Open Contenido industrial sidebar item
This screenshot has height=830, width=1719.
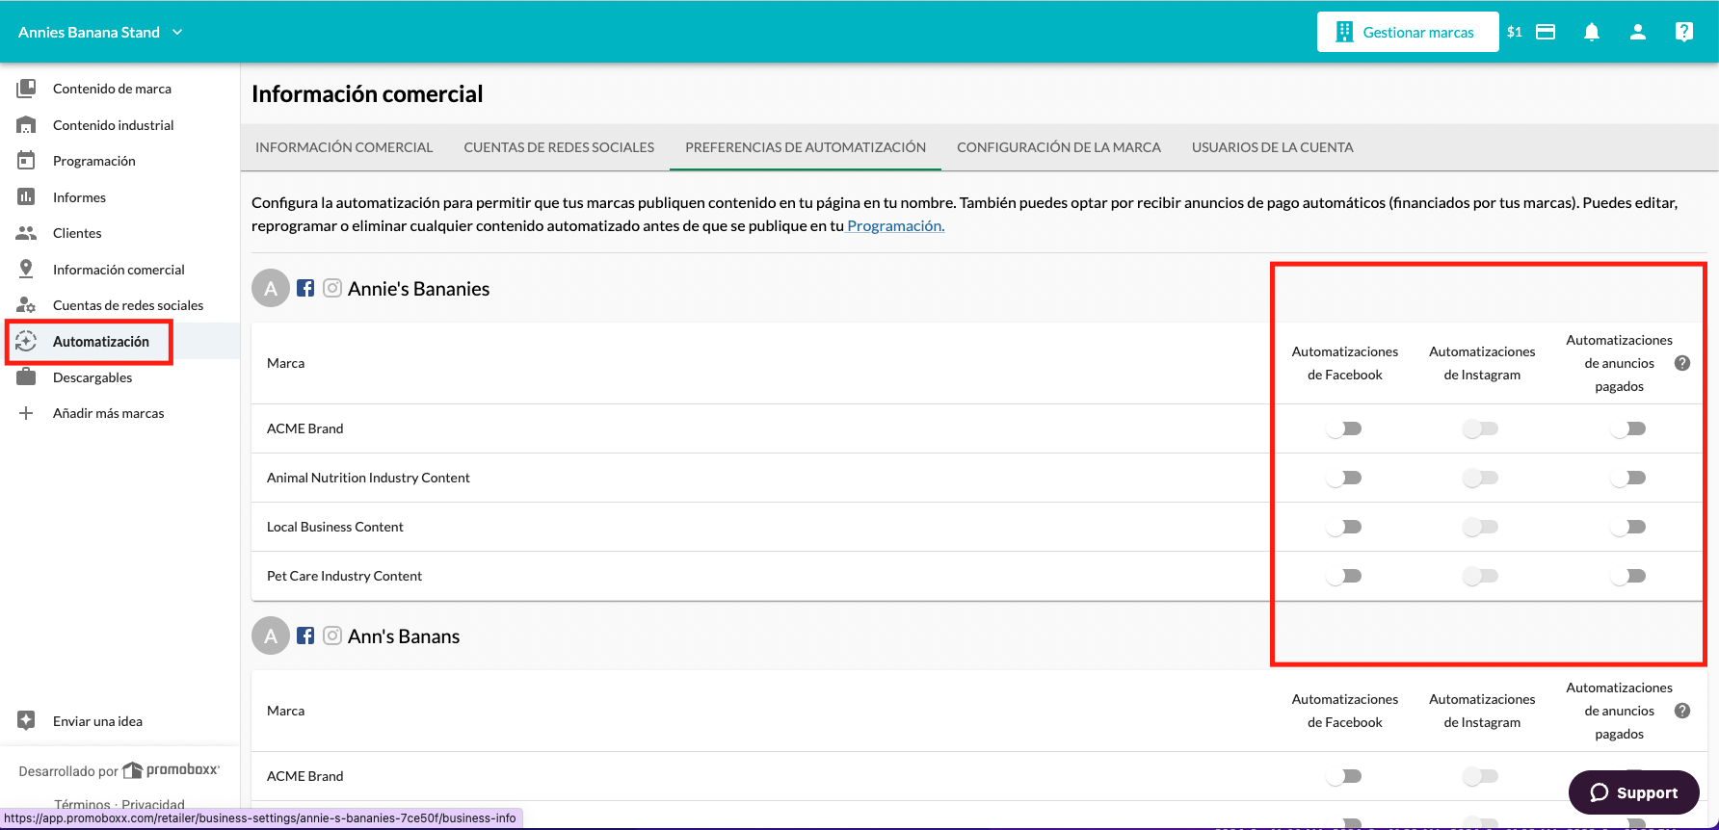113,125
